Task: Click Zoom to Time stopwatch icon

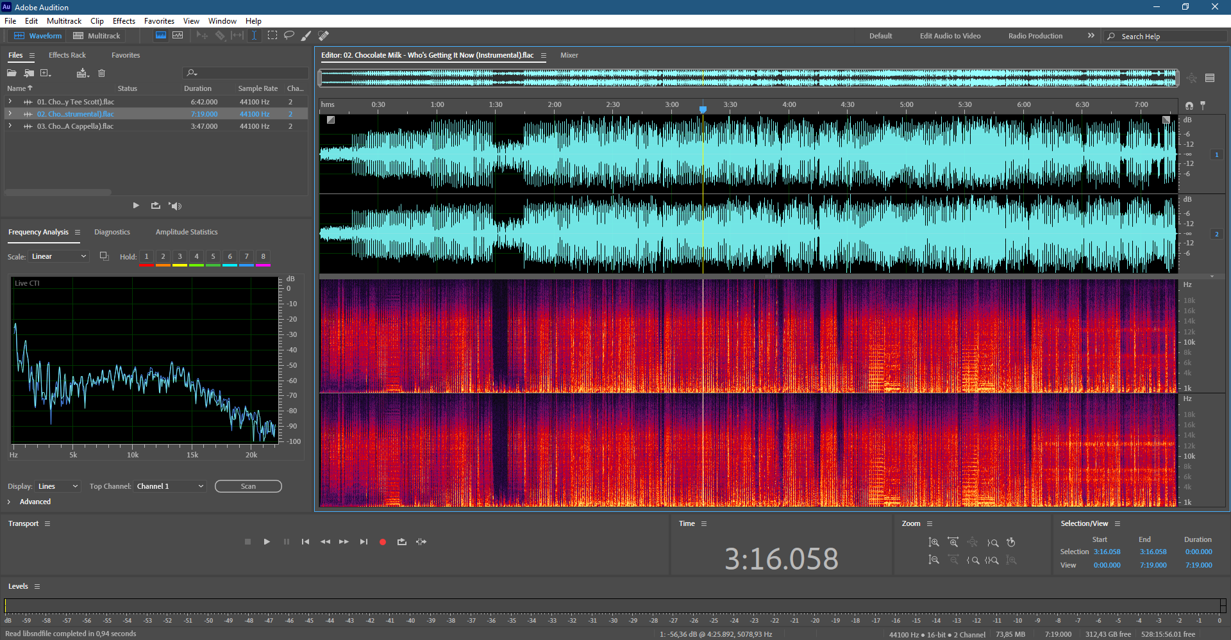Action: (1011, 543)
